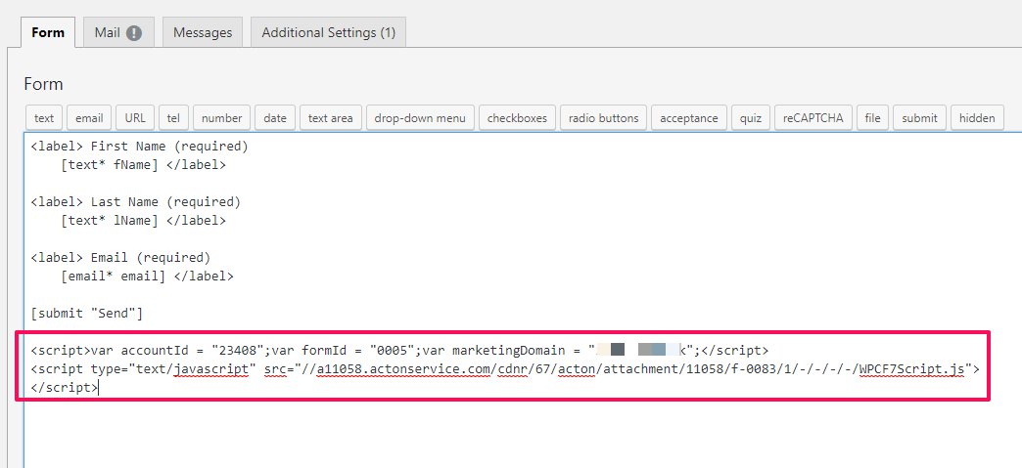Image resolution: width=1022 pixels, height=468 pixels.
Task: Click the Email (required) label line
Action: (x=120, y=258)
